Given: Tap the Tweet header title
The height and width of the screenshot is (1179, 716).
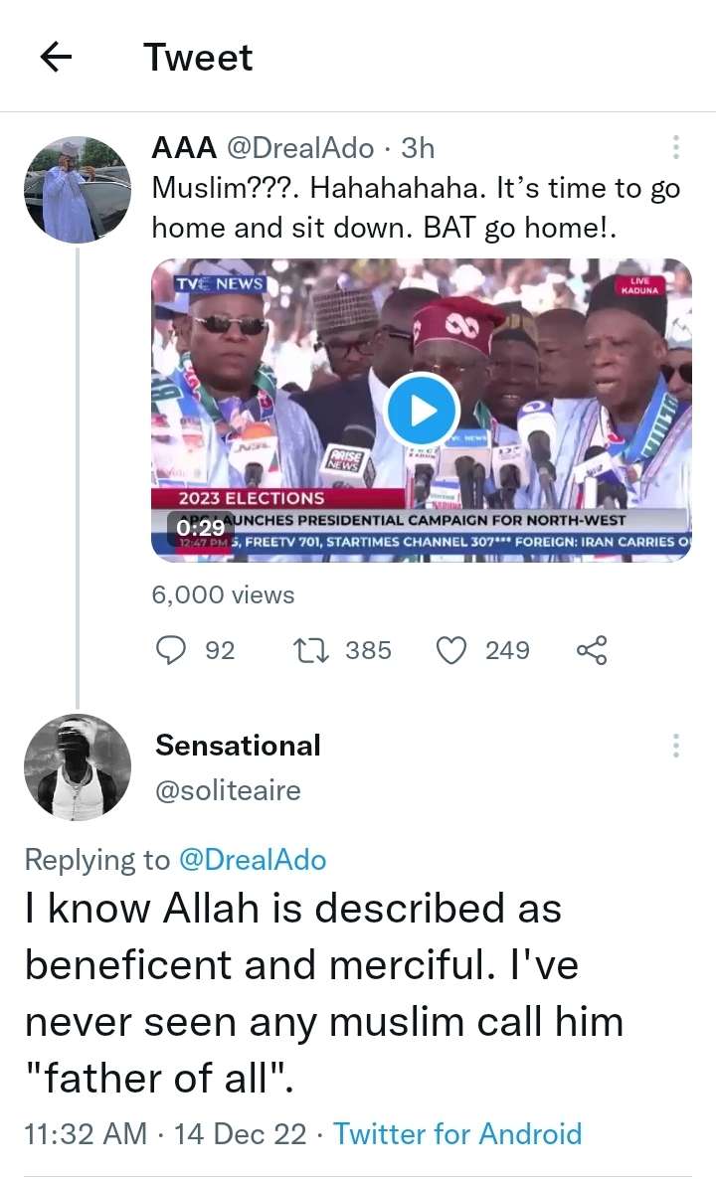Looking at the screenshot, I should [198, 57].
